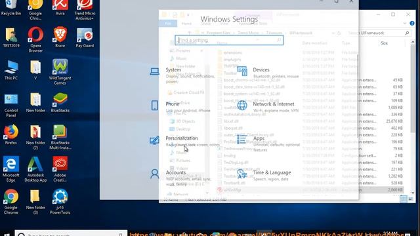The image size is (420, 236).
Task: Open This PC desktop icon
Action: (x=11, y=70)
